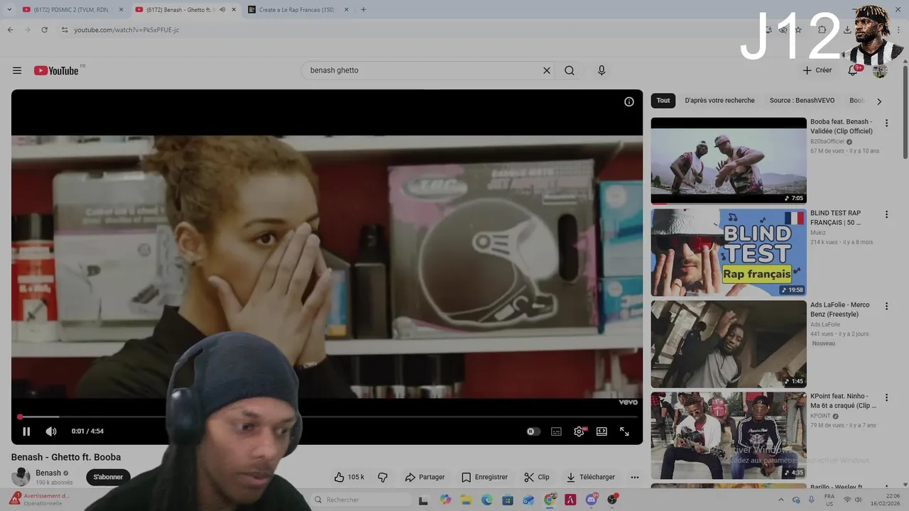Go back with the browser back arrow
Screen dimensions: 909x511
11,30
